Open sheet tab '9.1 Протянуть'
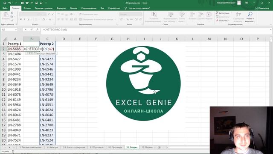The width and height of the screenshot is (273, 154). (x=97, y=147)
